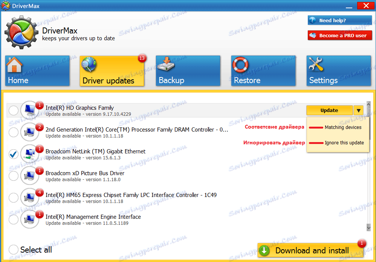
Task: Click the Download and install button
Action: point(310,250)
